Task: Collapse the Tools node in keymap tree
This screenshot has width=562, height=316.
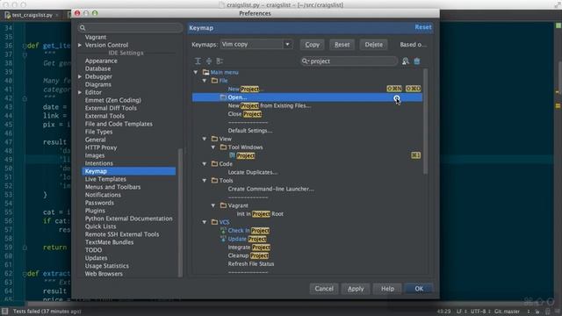Action: 205,180
